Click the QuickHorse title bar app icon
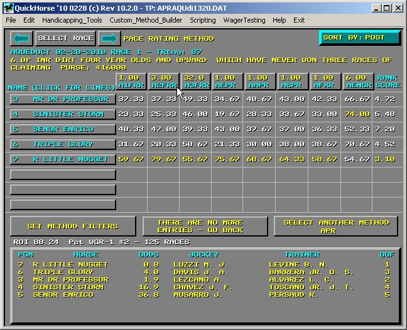Screen dimensions: 407x330 tap(8, 8)
